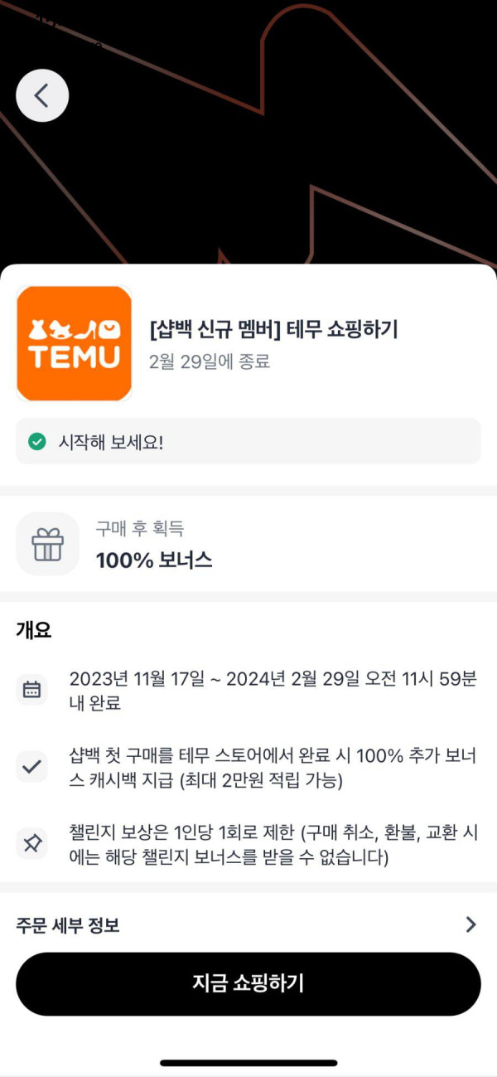Viewport: 497px width, 1077px height.
Task: Tap the 100% 보너스 reward text
Action: point(154,560)
